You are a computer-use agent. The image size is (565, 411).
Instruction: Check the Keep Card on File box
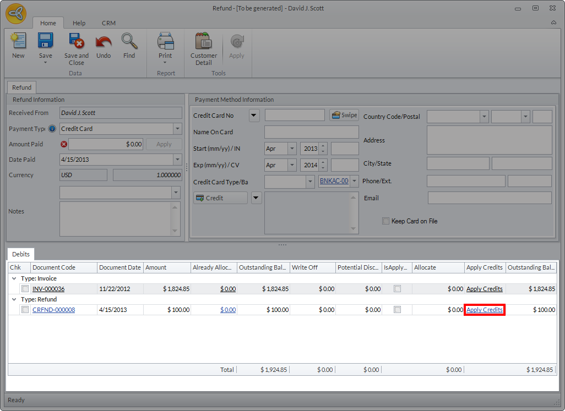385,221
